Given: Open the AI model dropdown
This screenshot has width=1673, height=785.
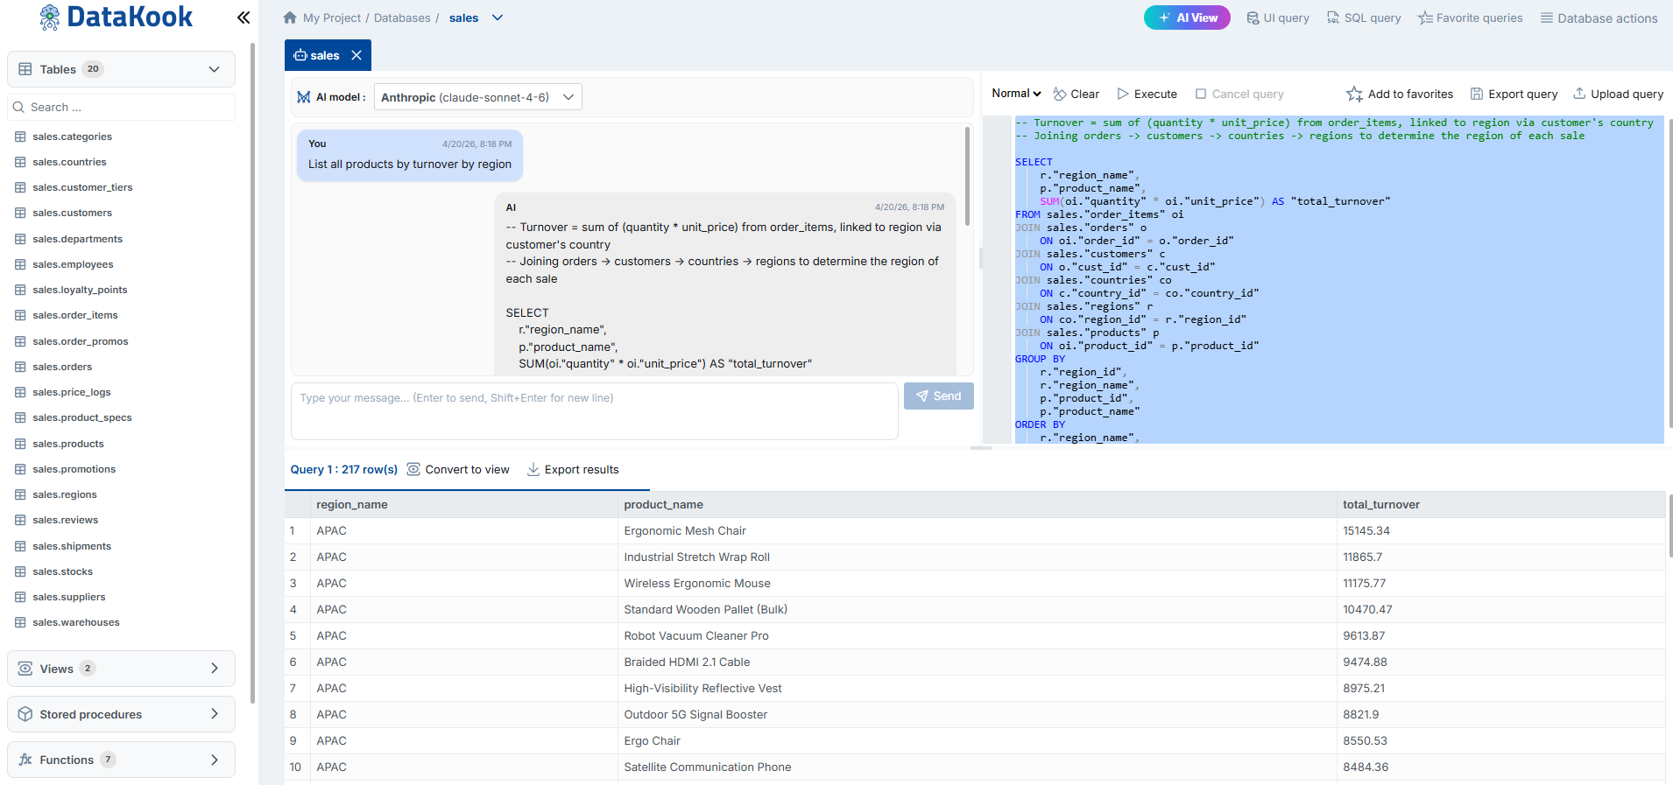Looking at the screenshot, I should pyautogui.click(x=478, y=97).
